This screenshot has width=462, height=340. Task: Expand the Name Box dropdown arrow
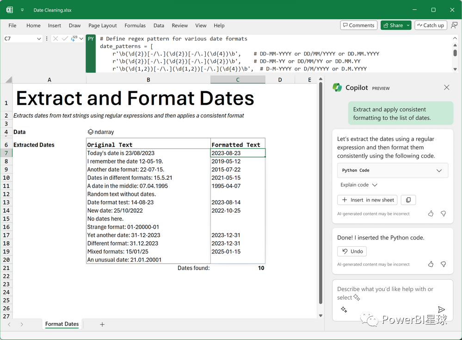coord(39,38)
